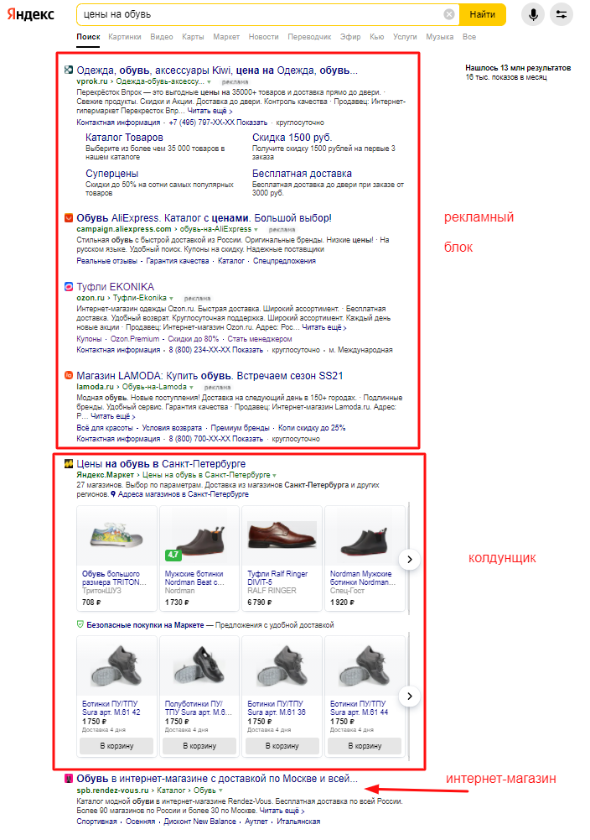Expand the Все services menu

coord(469,37)
